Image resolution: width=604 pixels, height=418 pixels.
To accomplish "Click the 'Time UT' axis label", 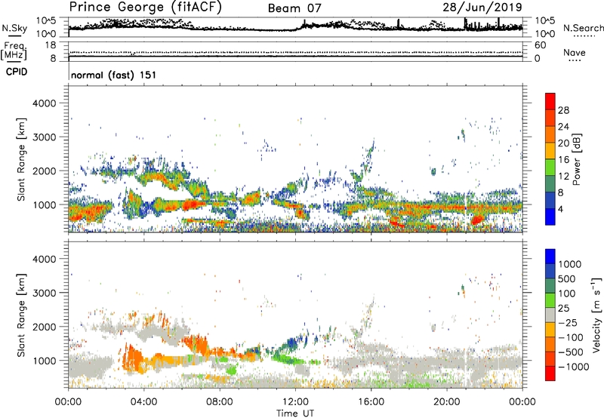I will click(295, 413).
